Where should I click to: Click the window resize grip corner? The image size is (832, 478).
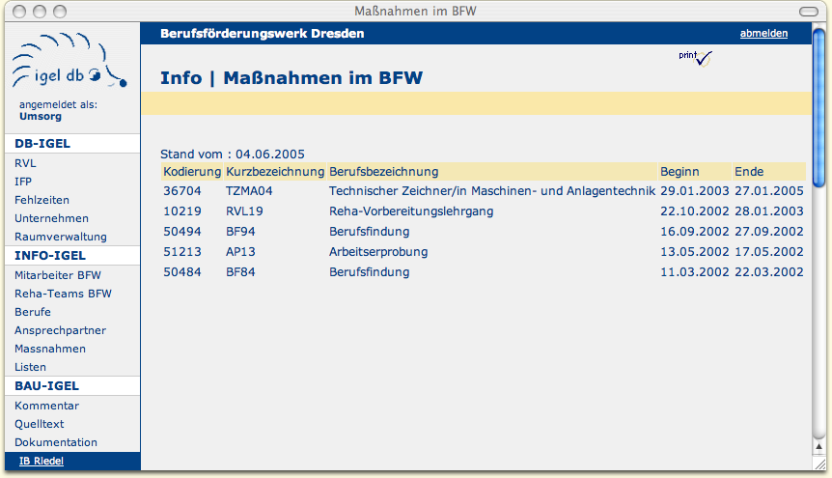[819, 464]
